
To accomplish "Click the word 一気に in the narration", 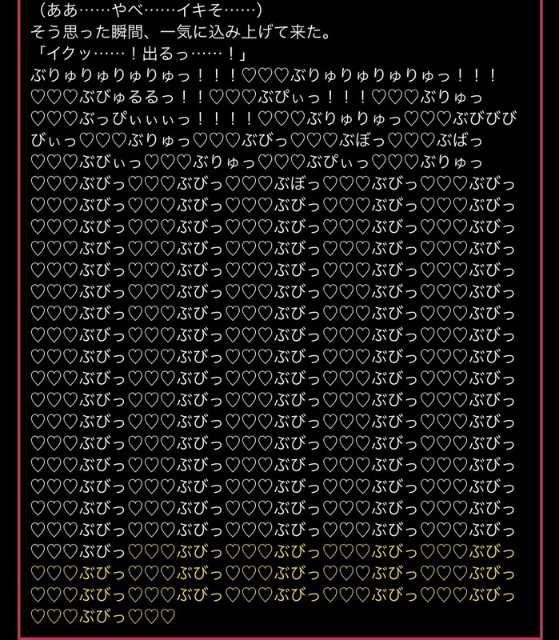I will click(184, 32).
